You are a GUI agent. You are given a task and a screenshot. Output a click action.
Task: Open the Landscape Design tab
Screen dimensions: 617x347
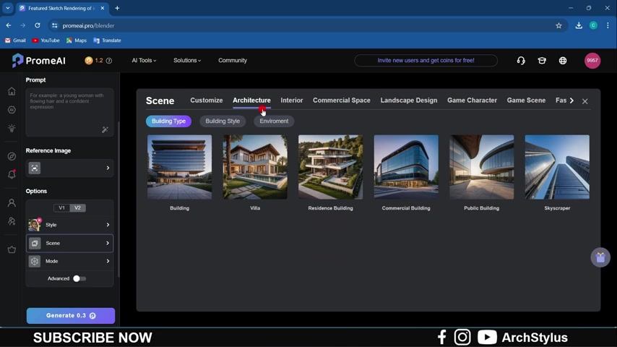coord(408,100)
